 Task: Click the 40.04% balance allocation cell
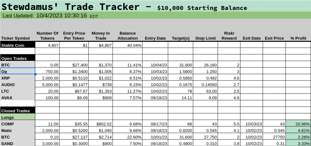point(128,45)
